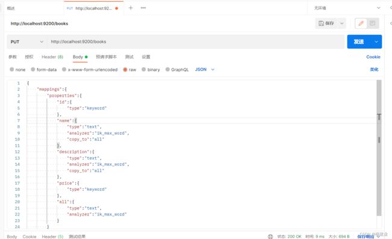Switch to the 授权 authorization tab
The height and width of the screenshot is (239, 392).
coord(29,57)
